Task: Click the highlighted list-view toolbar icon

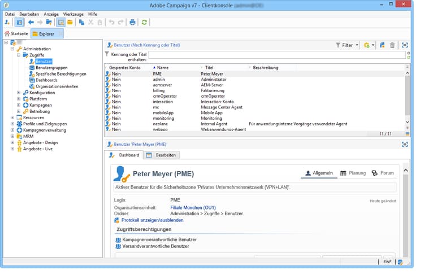Action: tap(61, 23)
